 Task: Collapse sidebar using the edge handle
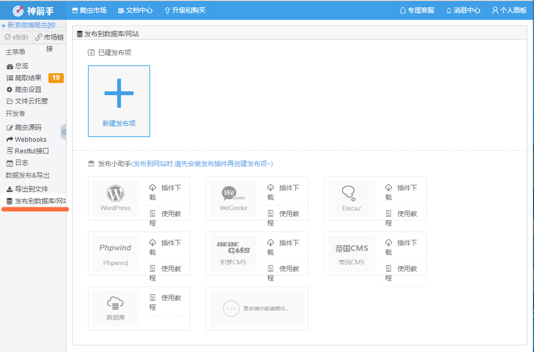coord(63,132)
